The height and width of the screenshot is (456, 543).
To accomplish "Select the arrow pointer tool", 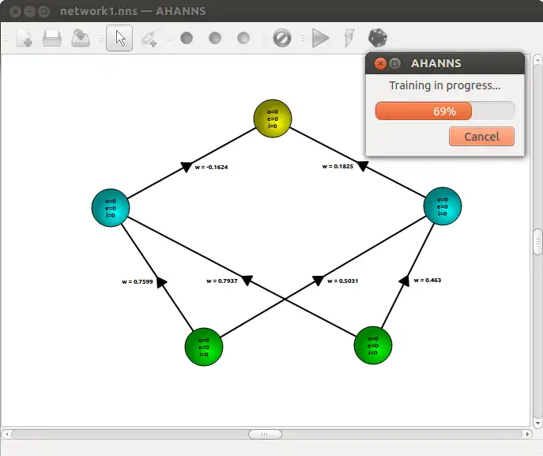I will pyautogui.click(x=119, y=38).
